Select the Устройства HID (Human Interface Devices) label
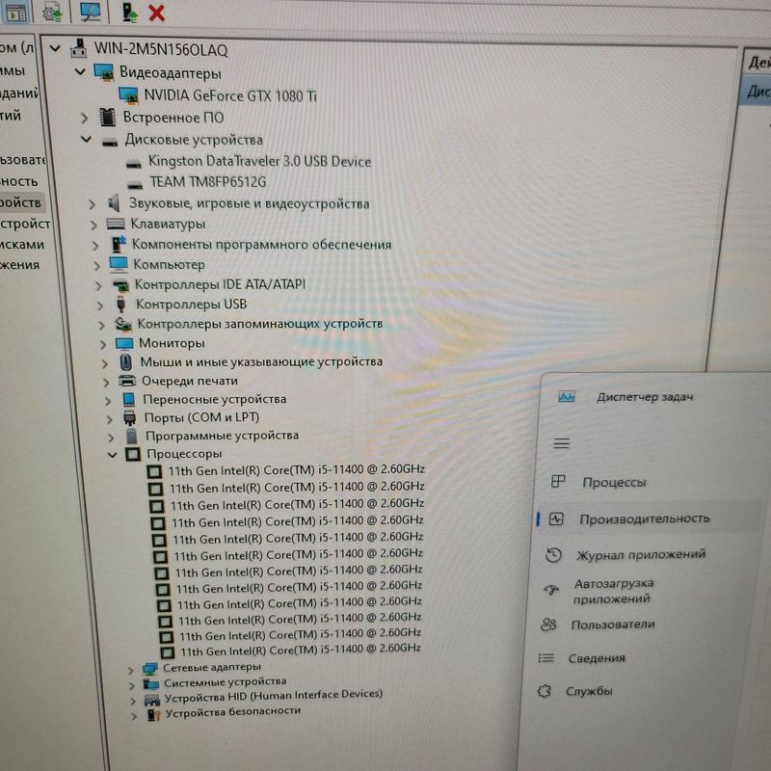 coord(274,696)
